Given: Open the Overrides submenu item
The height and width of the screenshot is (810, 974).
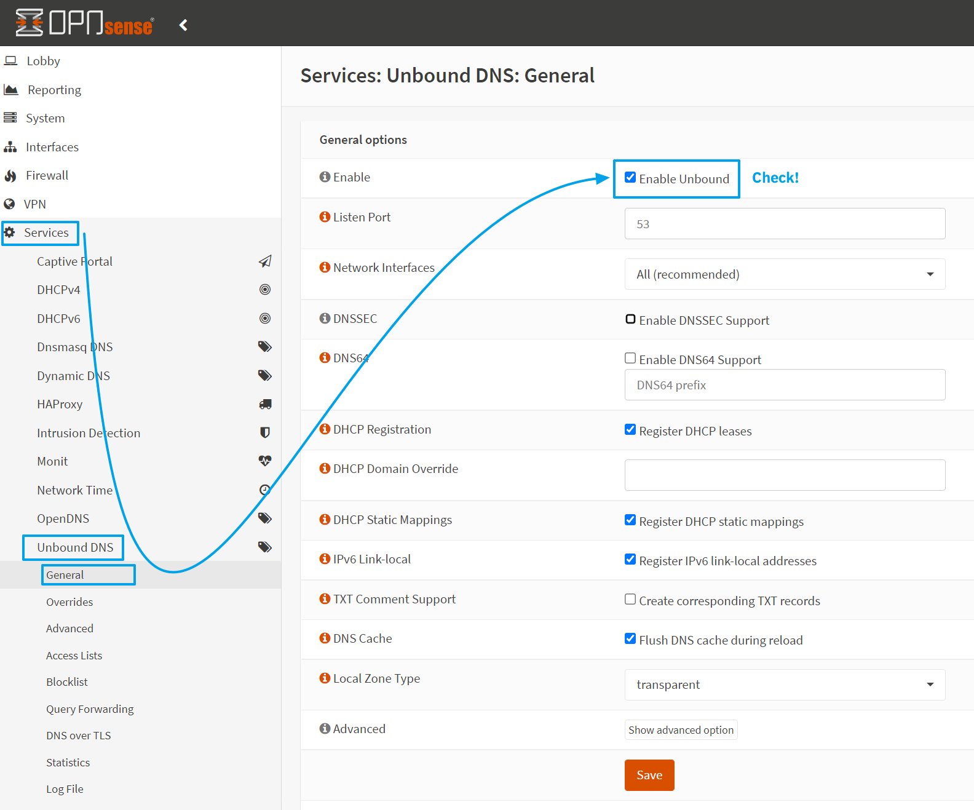Looking at the screenshot, I should pos(69,602).
